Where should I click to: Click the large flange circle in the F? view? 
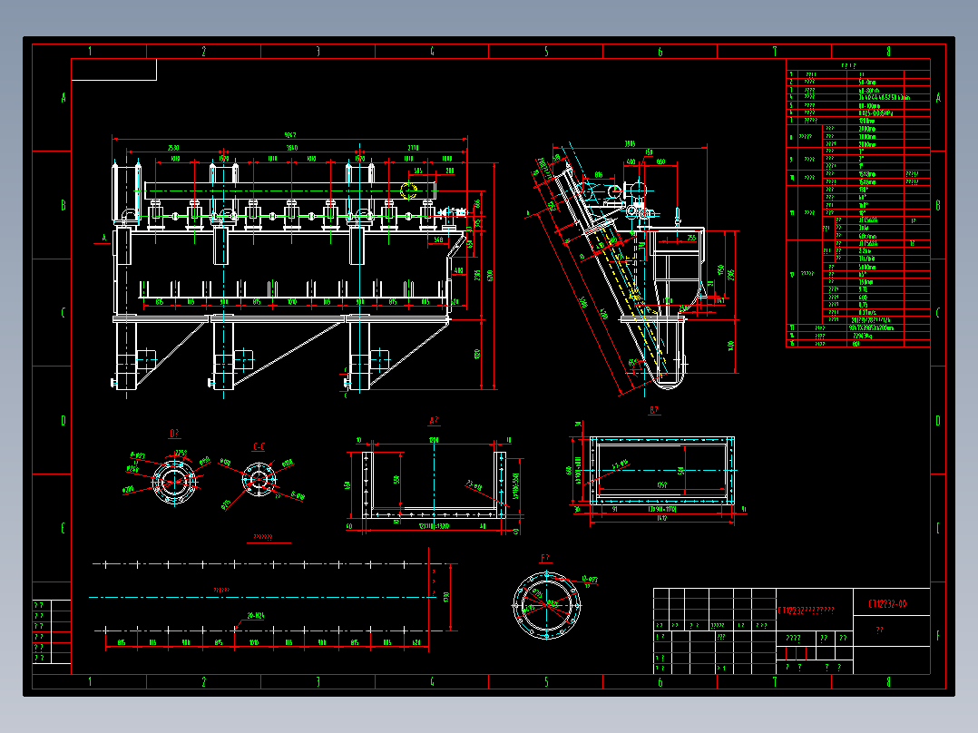click(547, 605)
